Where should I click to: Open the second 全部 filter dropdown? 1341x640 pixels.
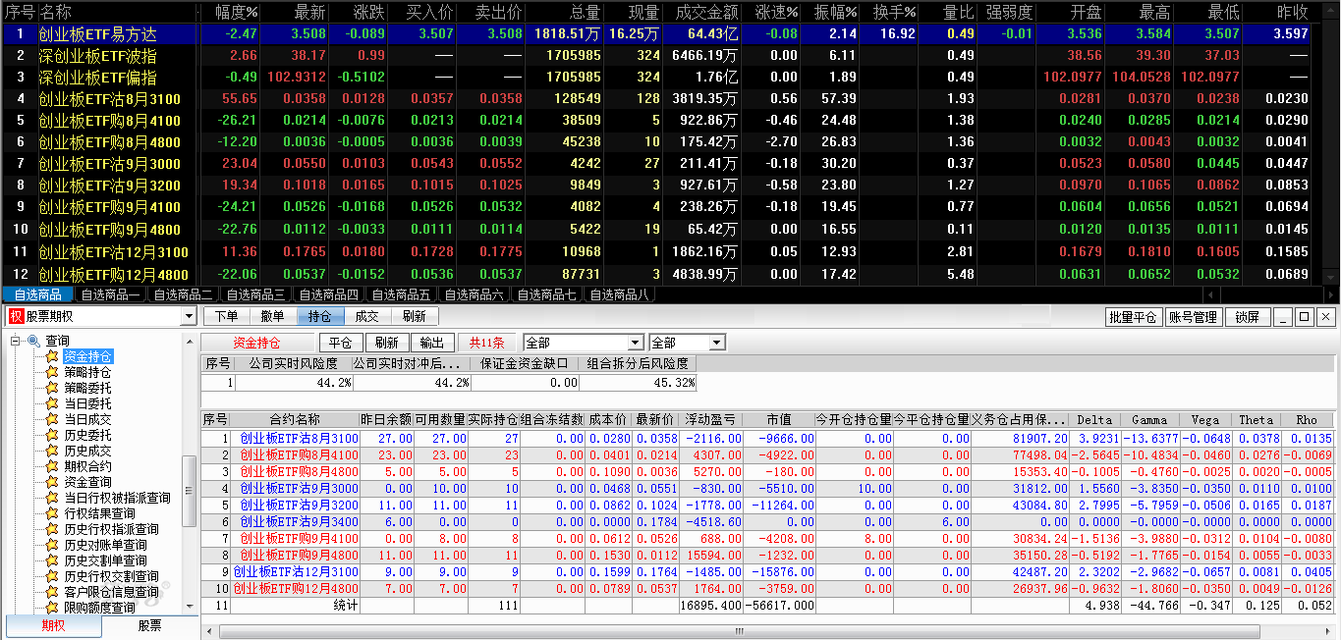(x=717, y=343)
